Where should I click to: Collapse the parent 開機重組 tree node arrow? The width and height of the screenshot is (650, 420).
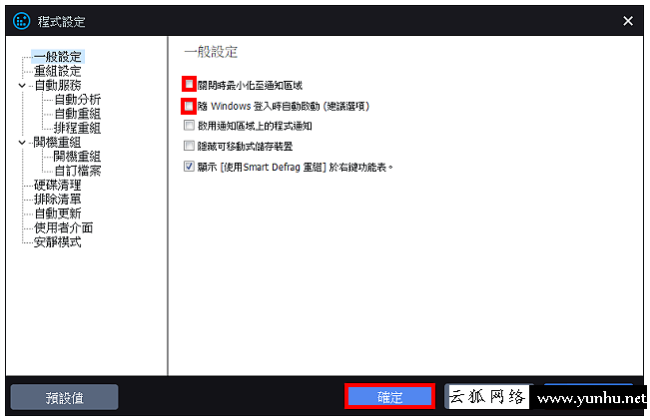(22, 142)
